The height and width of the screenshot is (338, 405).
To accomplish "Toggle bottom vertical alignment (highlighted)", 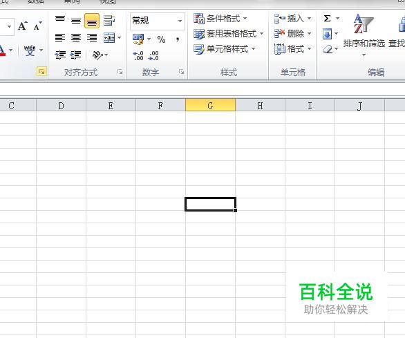I will [x=92, y=21].
